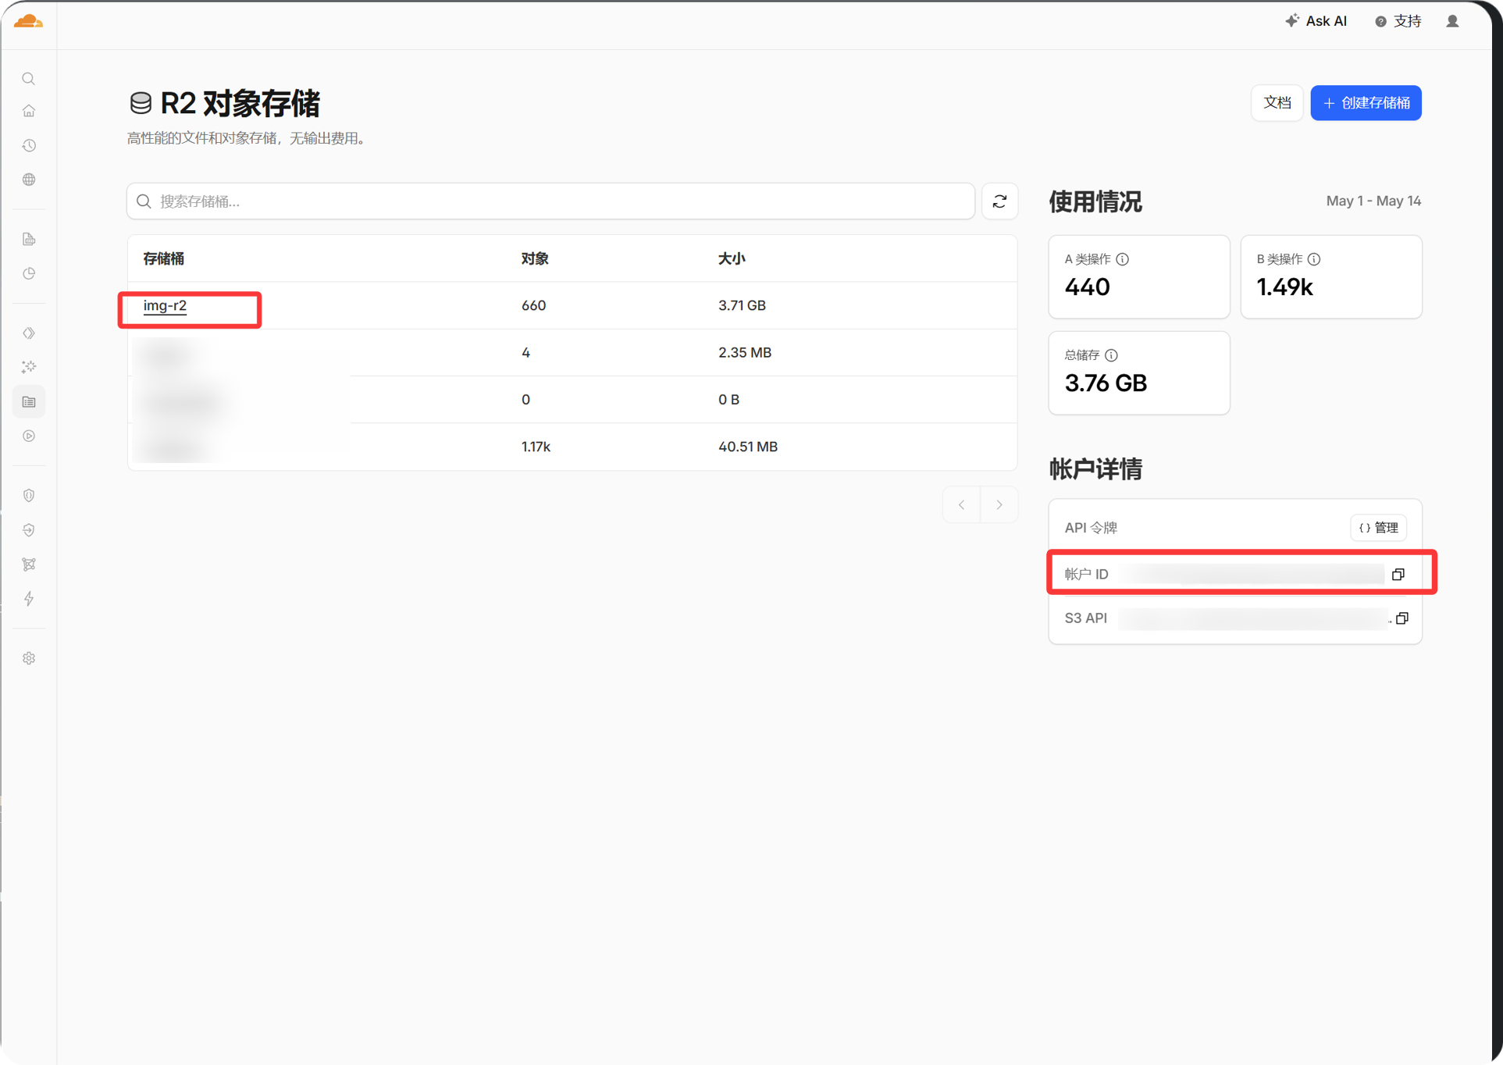The height and width of the screenshot is (1065, 1503).
Task: Click the 40.51 MB size cell
Action: click(x=748, y=447)
